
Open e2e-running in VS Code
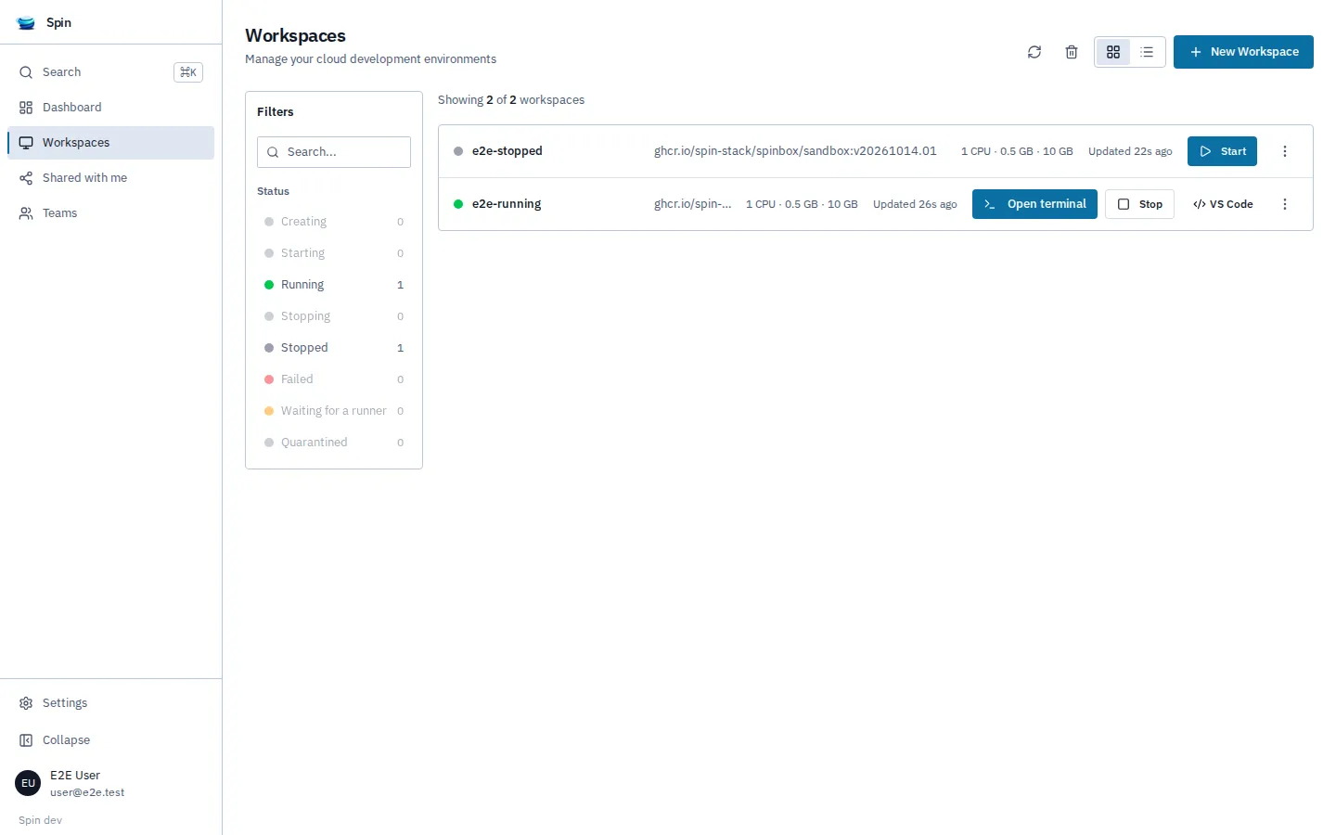[1223, 204]
